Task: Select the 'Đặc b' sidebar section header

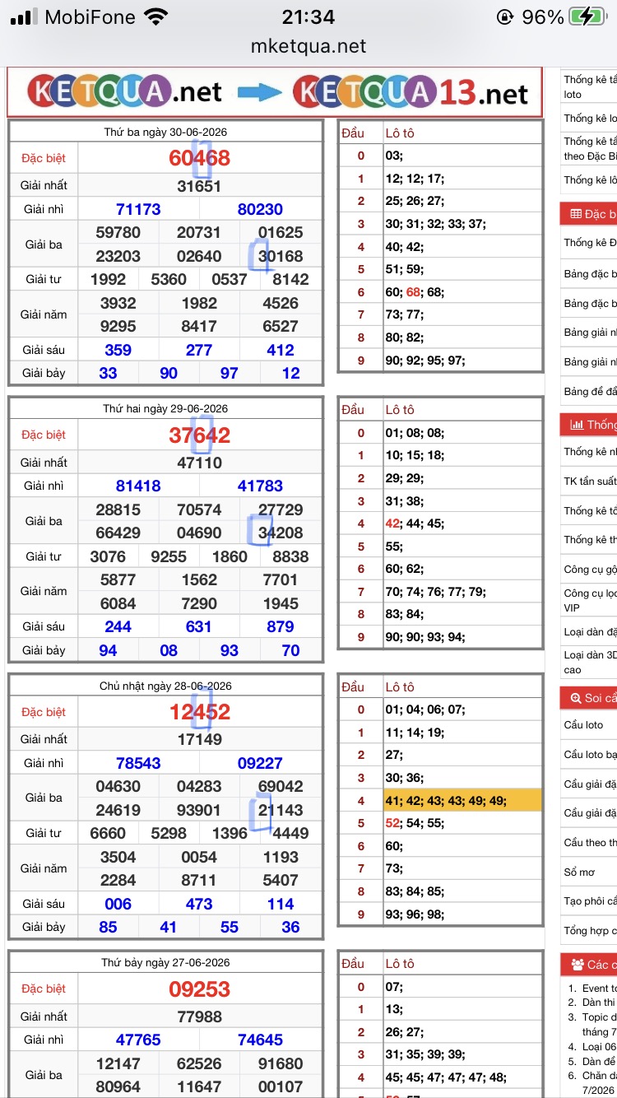Action: click(588, 214)
